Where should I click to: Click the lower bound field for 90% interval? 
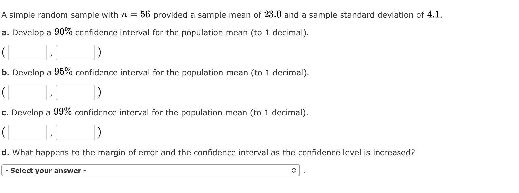(28, 52)
